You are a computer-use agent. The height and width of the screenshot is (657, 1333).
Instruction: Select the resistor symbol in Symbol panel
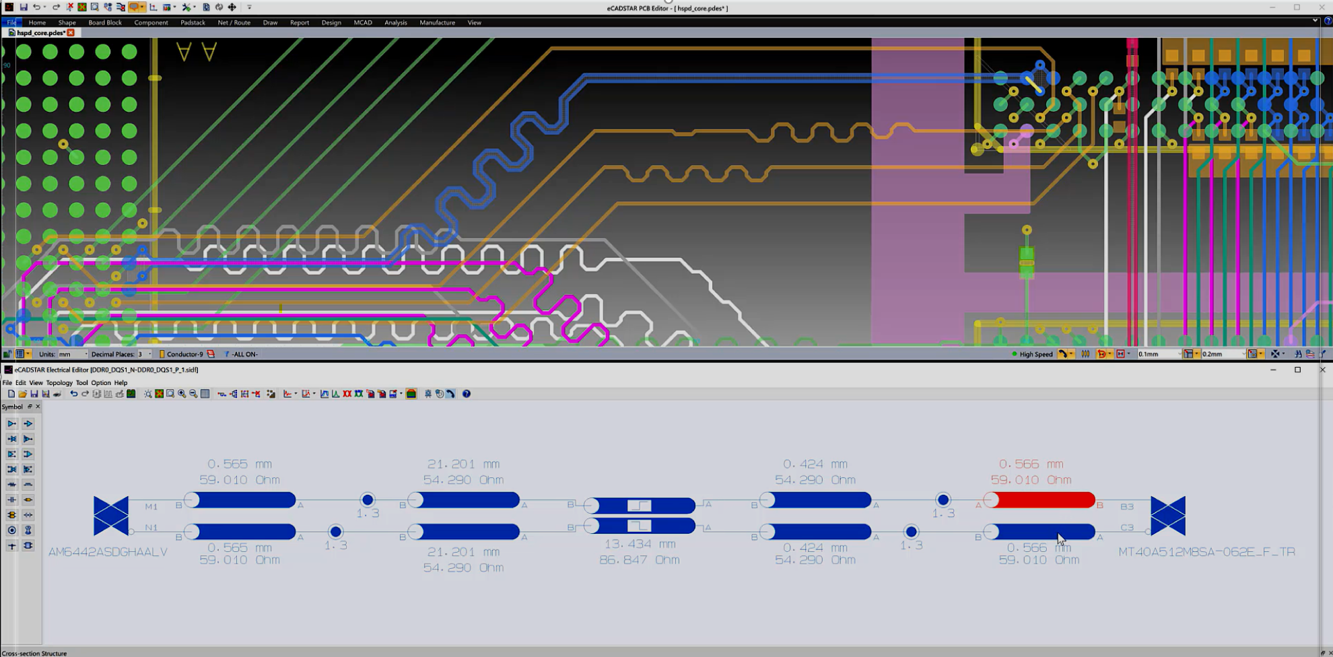11,485
